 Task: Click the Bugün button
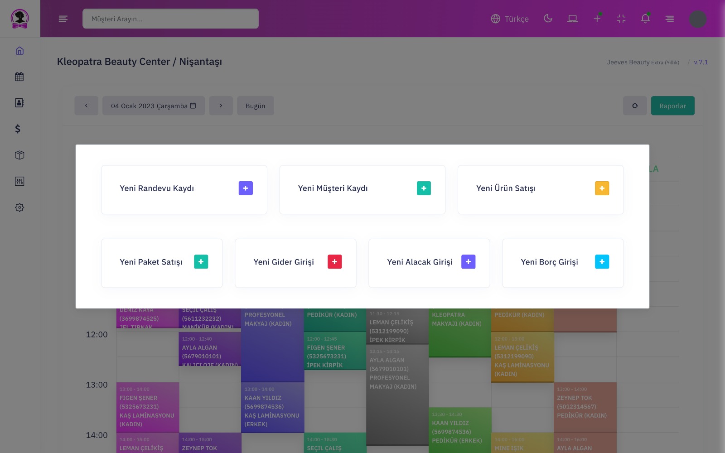255,106
